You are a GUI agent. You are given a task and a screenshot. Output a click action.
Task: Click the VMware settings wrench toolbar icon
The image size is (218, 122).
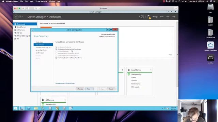coord(36,8)
